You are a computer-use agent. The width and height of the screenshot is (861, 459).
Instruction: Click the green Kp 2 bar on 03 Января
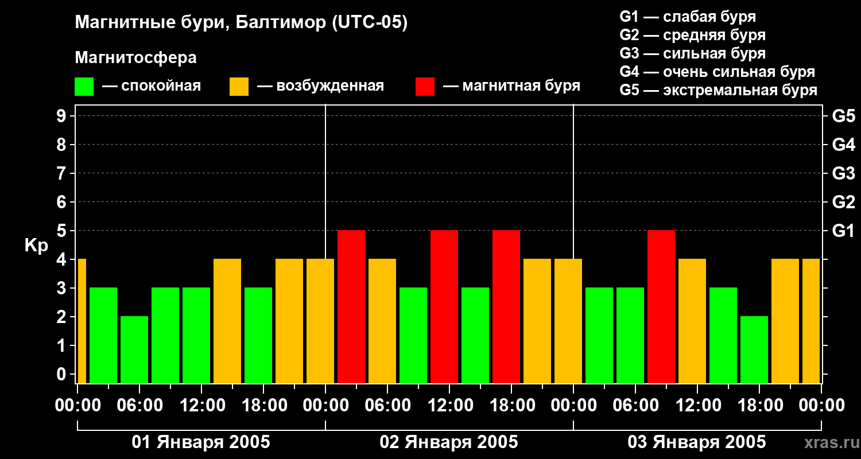point(754,349)
